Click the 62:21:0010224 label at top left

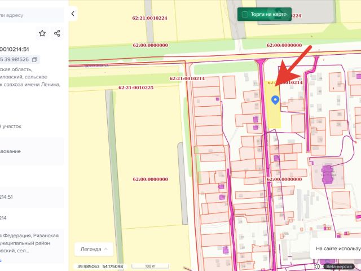pyautogui.click(x=149, y=18)
